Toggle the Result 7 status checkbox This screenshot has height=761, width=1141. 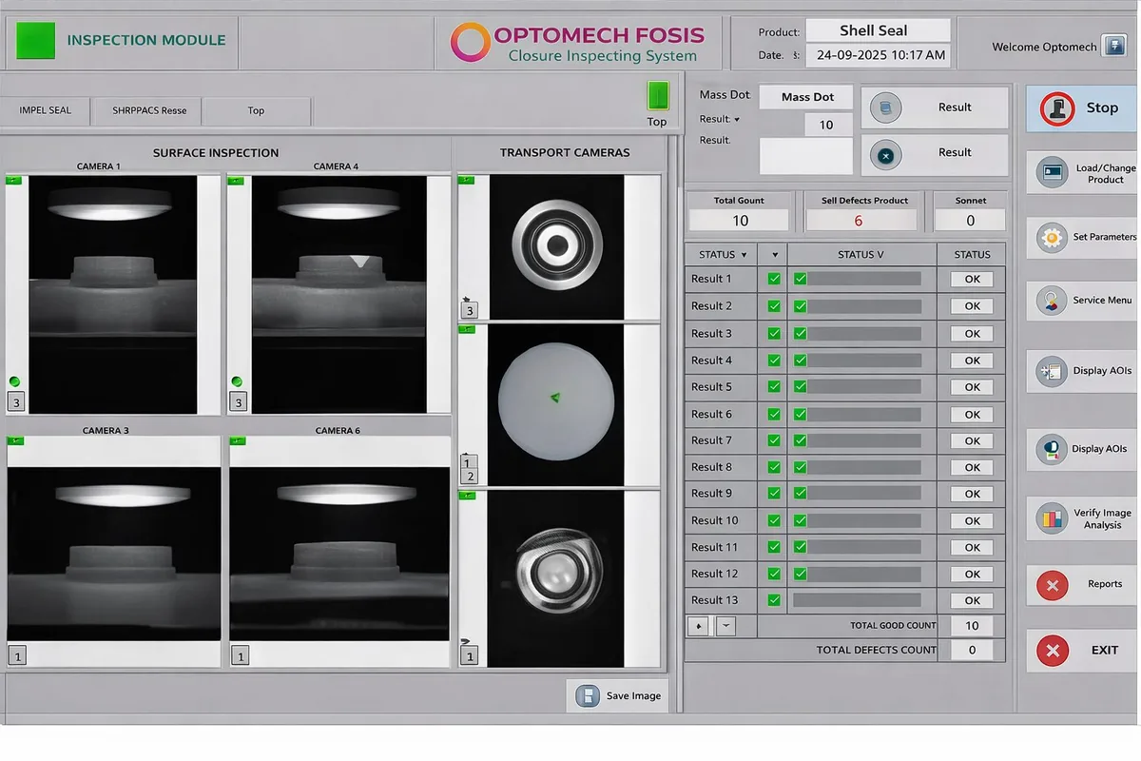pyautogui.click(x=773, y=440)
